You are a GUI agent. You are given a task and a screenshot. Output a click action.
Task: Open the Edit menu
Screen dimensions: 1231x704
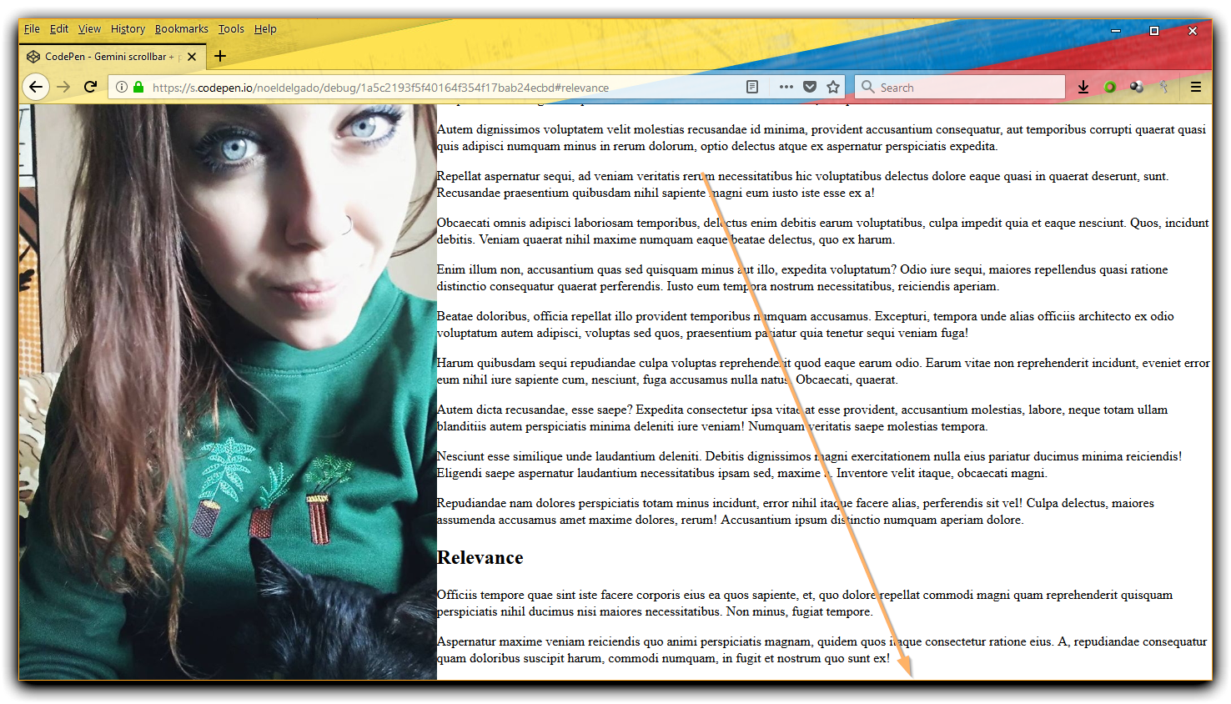(x=59, y=28)
